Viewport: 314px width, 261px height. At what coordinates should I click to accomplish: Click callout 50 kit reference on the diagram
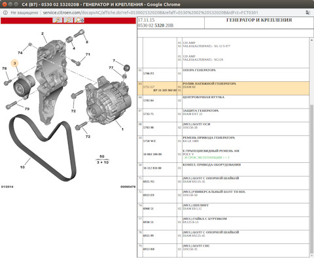tap(102, 156)
